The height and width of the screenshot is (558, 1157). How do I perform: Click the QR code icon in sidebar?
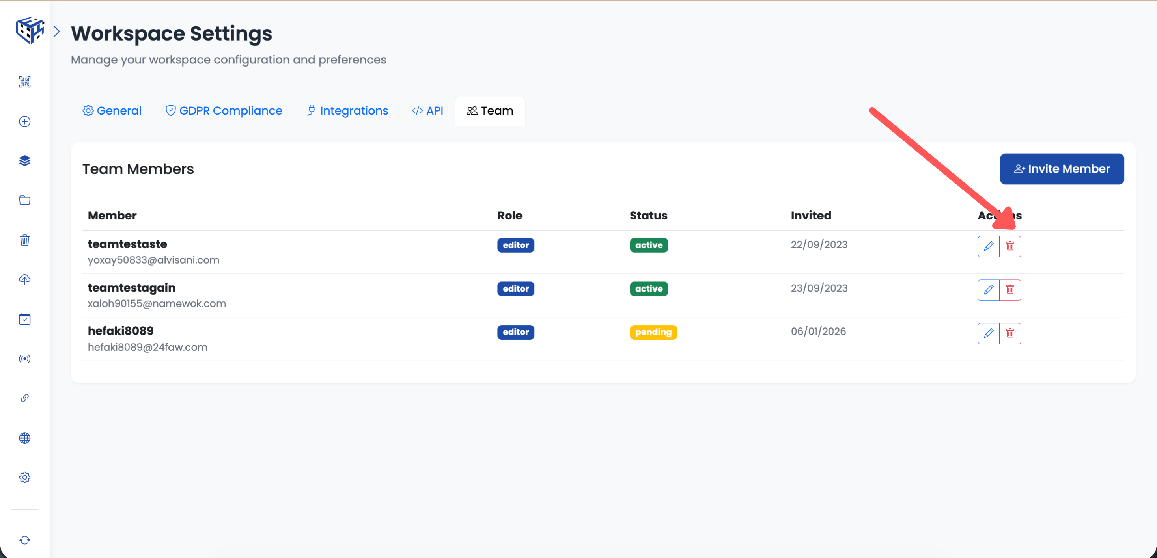coord(25,82)
